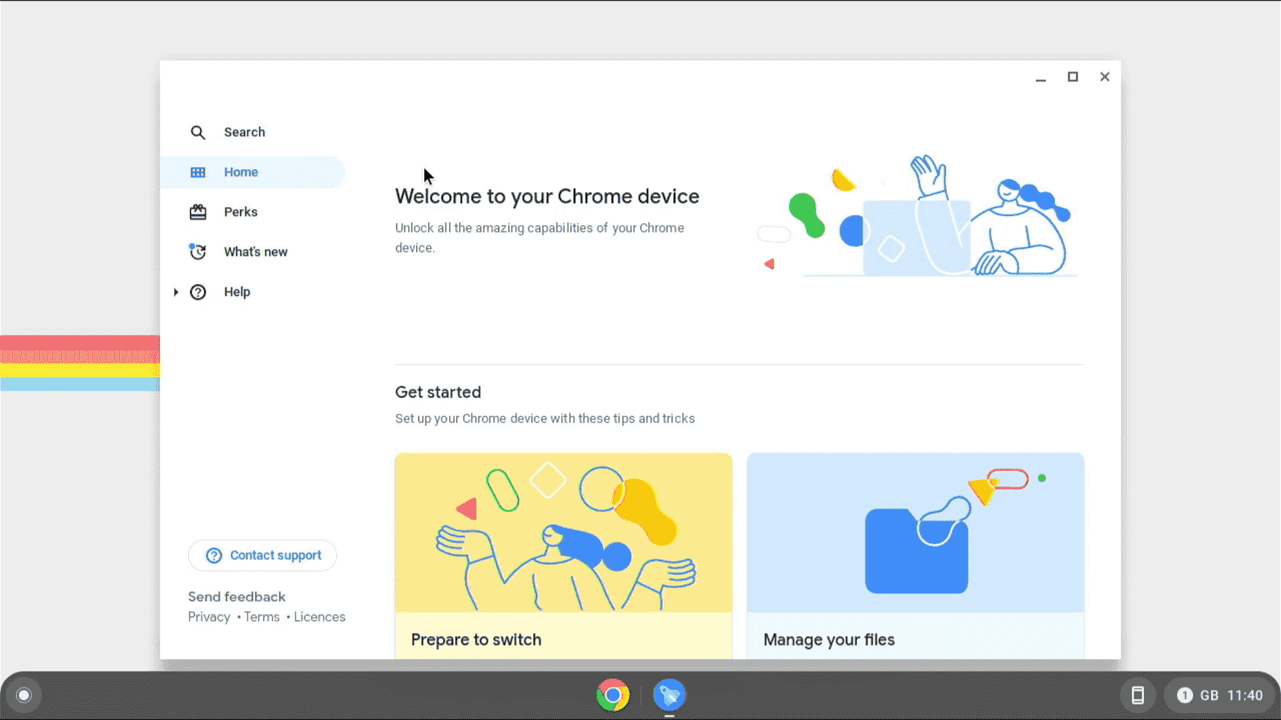This screenshot has width=1281, height=720.
Task: Maximize the Explore window
Action: tap(1072, 77)
